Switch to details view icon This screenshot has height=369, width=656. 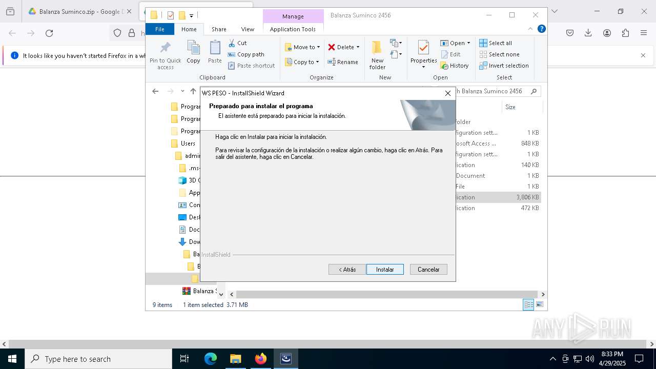(x=528, y=304)
